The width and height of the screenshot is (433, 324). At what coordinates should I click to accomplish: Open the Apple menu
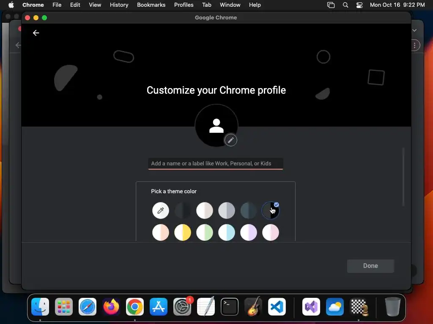coord(11,5)
